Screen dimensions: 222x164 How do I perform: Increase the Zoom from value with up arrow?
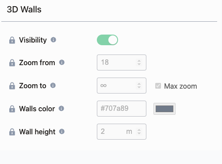(139, 61)
